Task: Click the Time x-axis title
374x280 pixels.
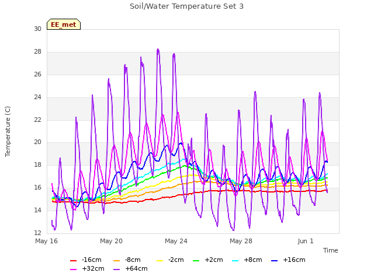Action: (331, 250)
